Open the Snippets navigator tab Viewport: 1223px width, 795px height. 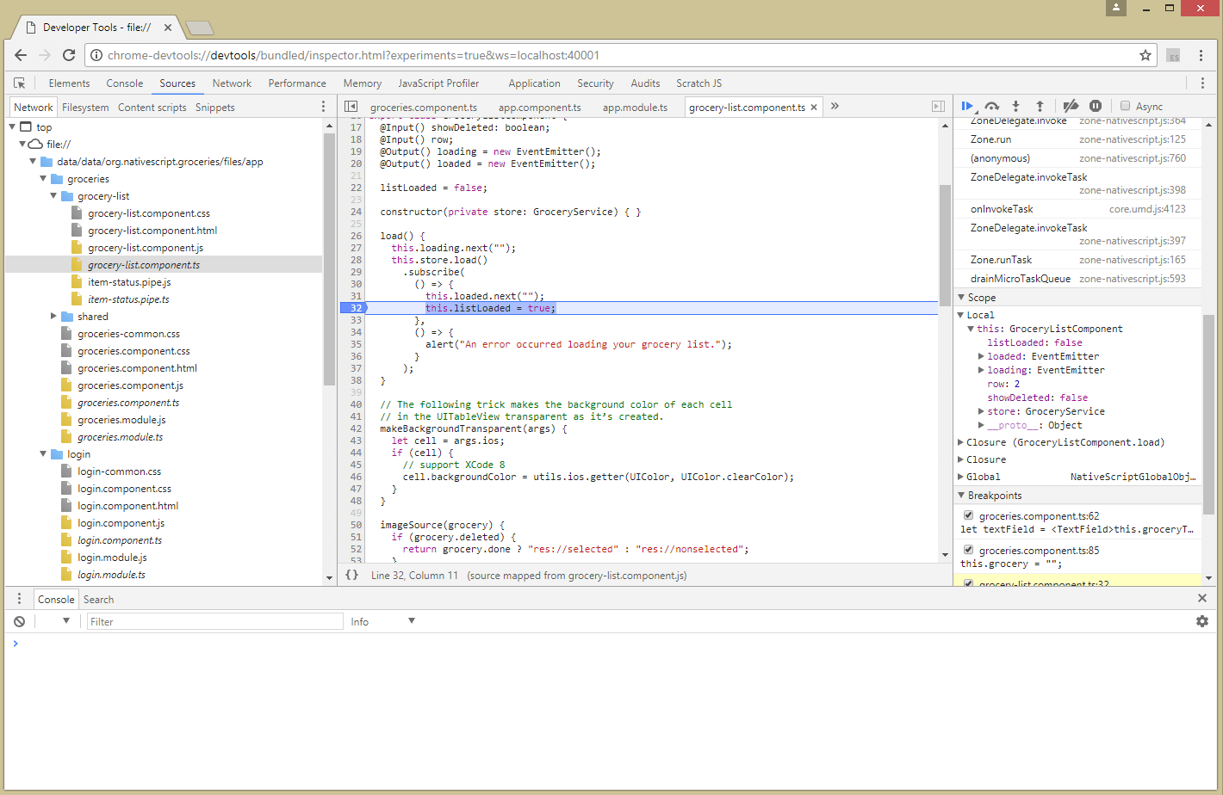click(214, 108)
